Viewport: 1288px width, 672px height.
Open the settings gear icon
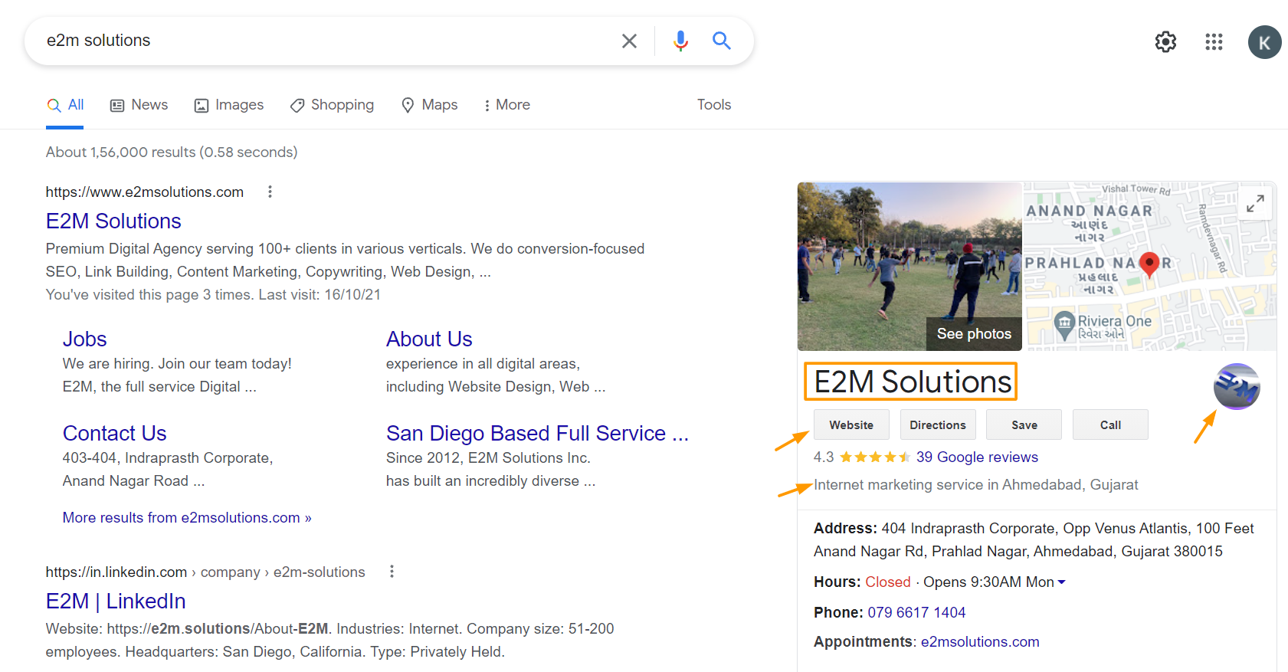(1165, 42)
